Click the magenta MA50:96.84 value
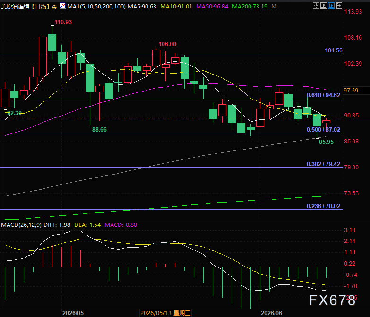Image resolution: width=370 pixels, height=317 pixels. (x=212, y=7)
